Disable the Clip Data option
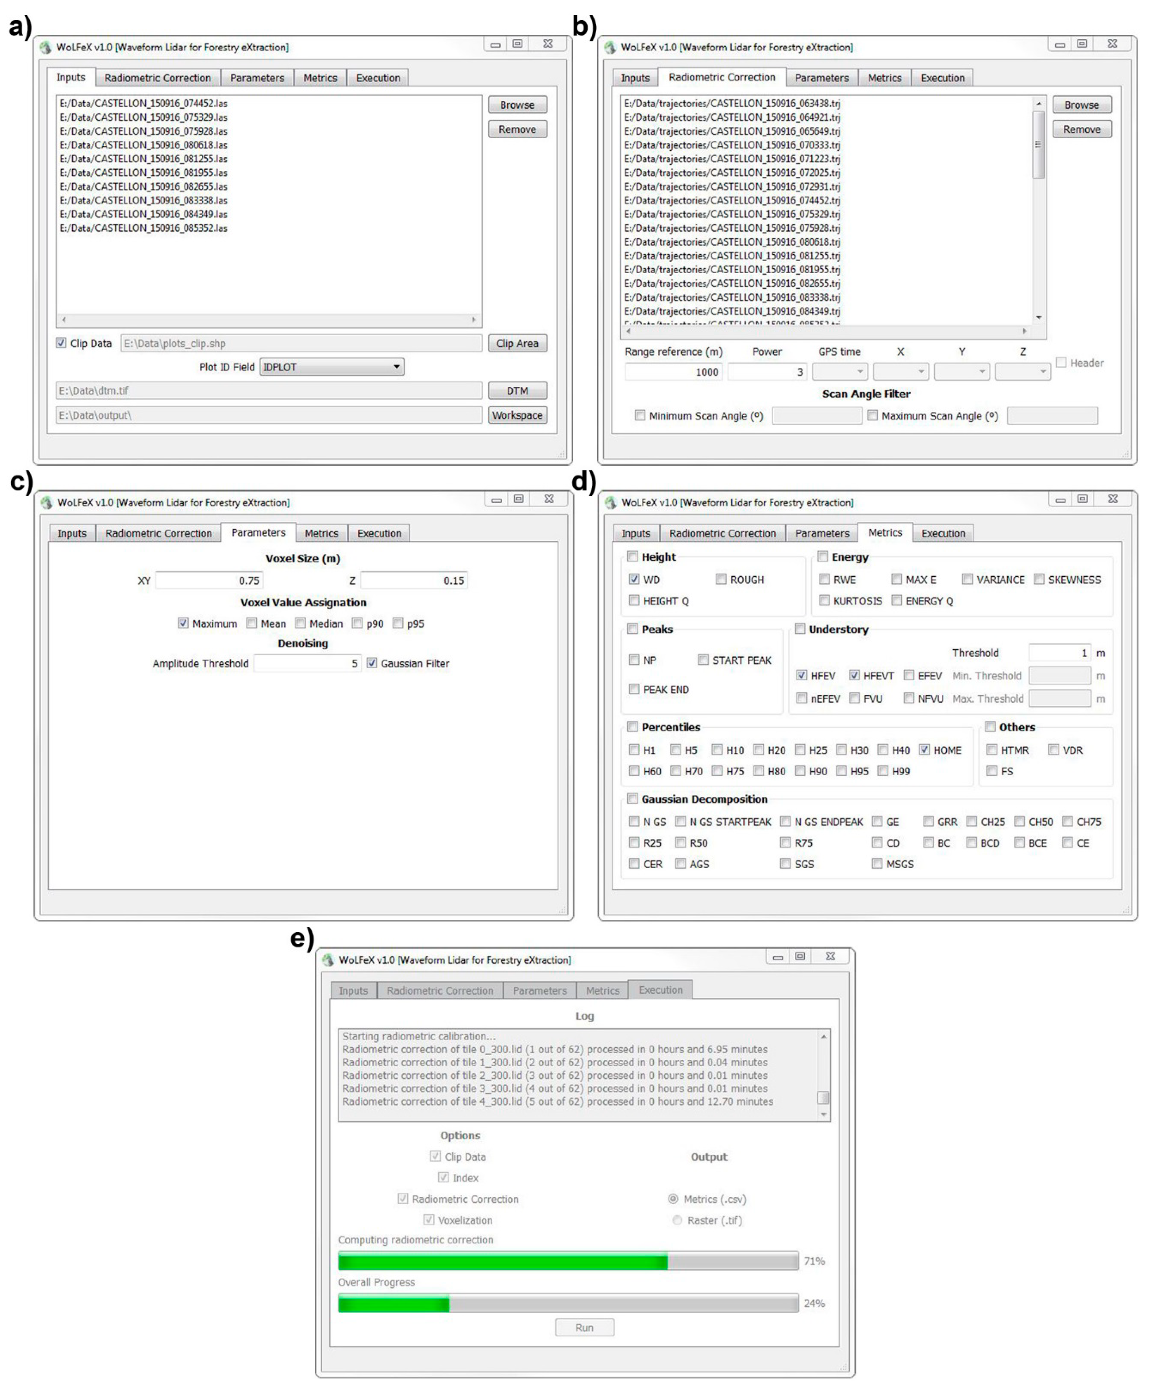 coord(61,343)
